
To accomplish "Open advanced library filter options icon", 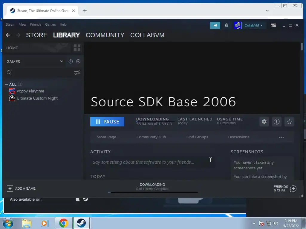I will coord(77,73).
